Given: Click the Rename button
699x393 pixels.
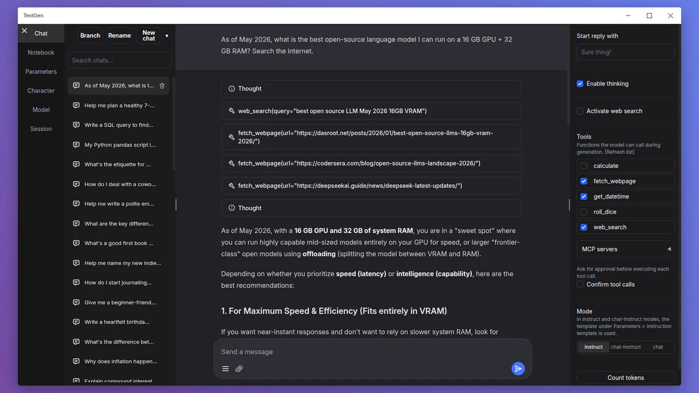Looking at the screenshot, I should click(120, 35).
